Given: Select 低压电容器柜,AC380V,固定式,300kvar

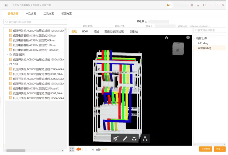Looking at the screenshot, I should click(x=34, y=35).
